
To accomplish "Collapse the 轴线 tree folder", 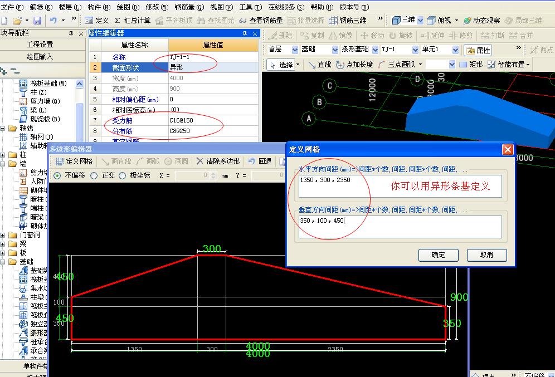I will coord(2,129).
